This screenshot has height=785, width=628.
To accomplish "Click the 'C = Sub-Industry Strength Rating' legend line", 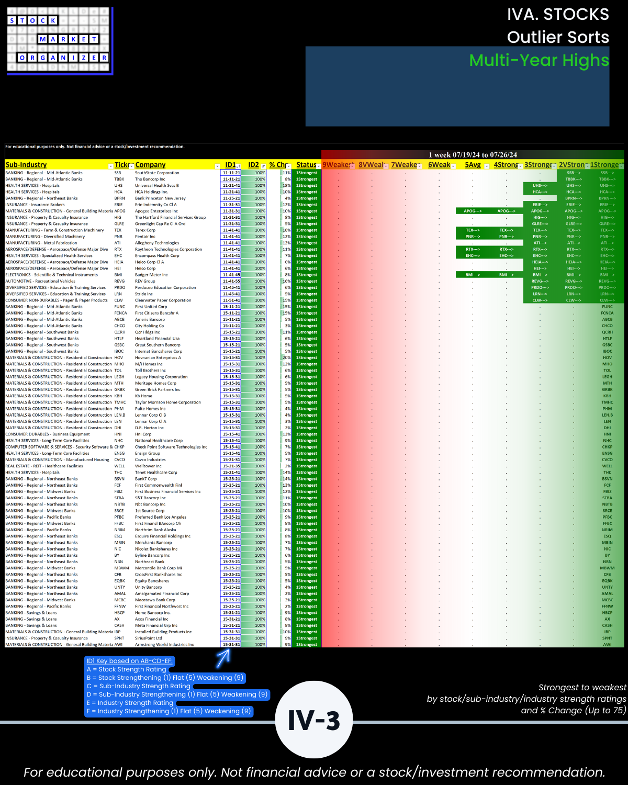I will [x=139, y=686].
